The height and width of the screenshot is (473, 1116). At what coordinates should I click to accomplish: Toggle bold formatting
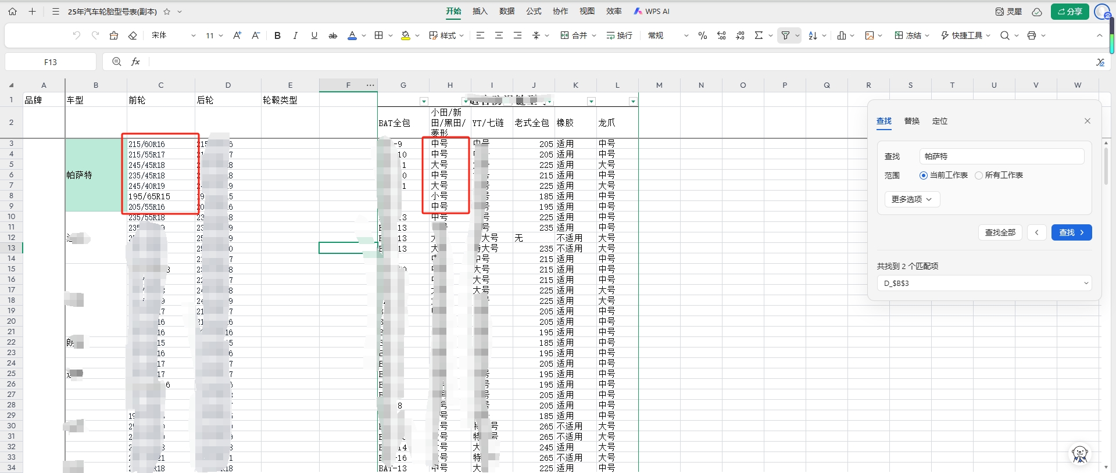(277, 35)
